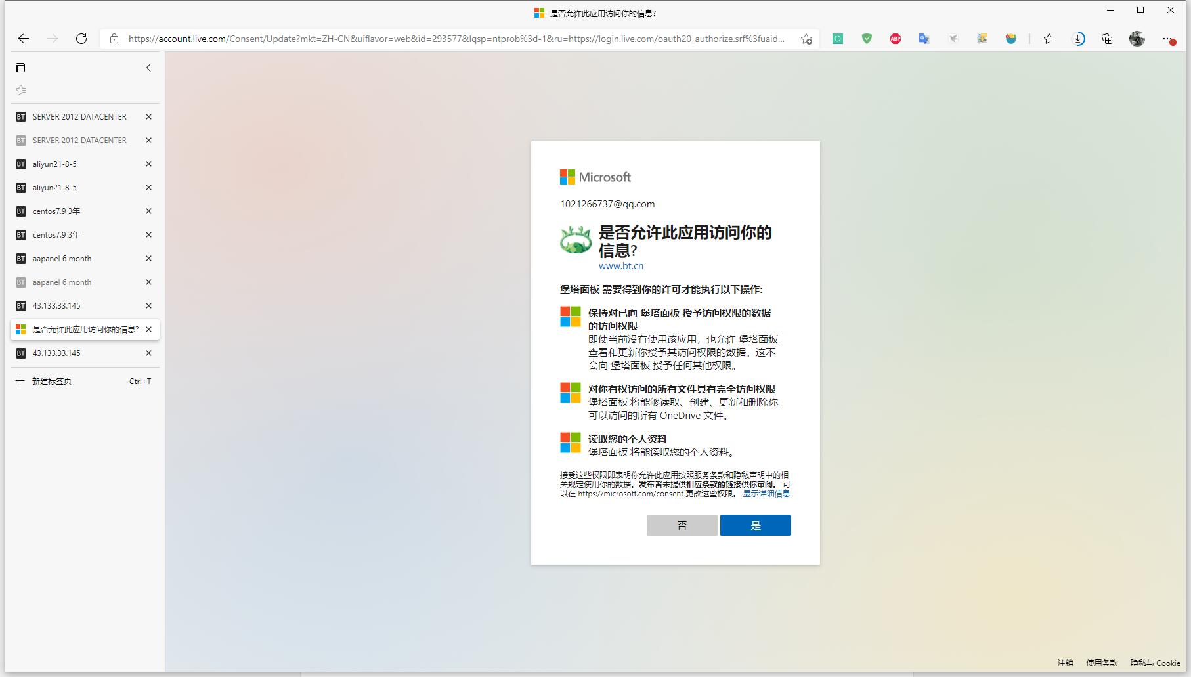
Task: Click the 是 button to allow access
Action: coord(755,525)
